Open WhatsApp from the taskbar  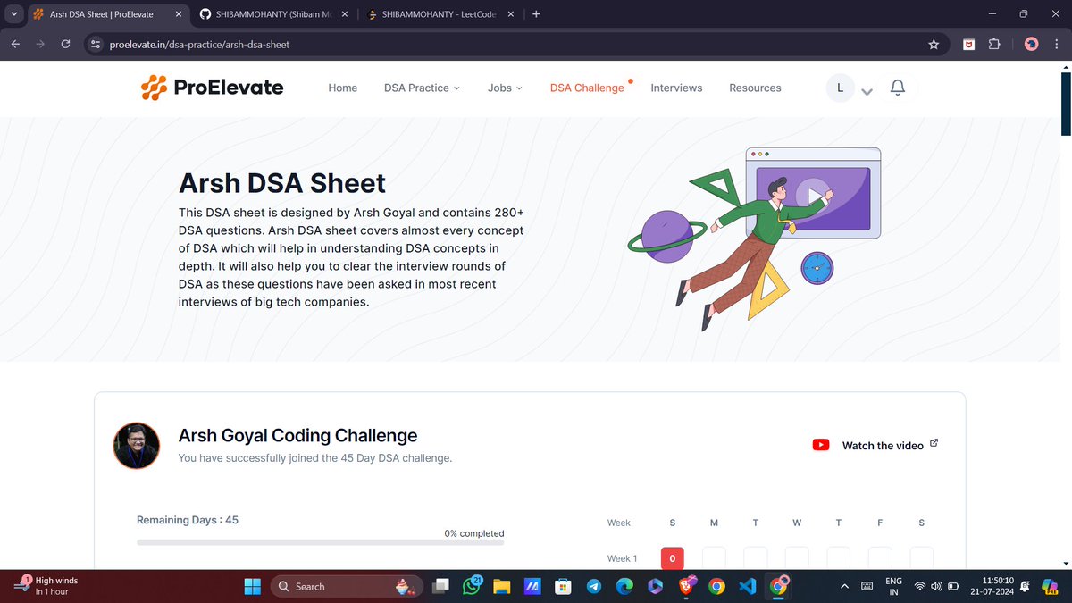[470, 586]
